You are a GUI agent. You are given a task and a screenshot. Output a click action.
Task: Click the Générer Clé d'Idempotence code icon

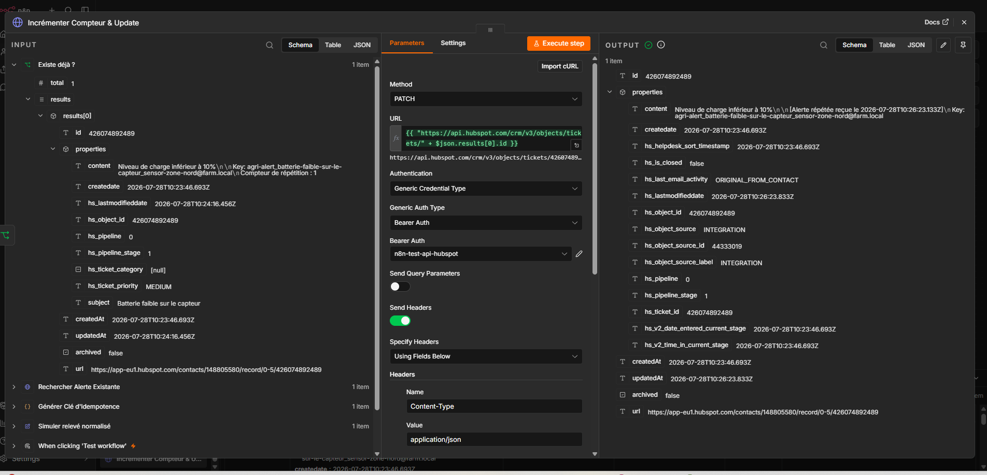(28, 407)
